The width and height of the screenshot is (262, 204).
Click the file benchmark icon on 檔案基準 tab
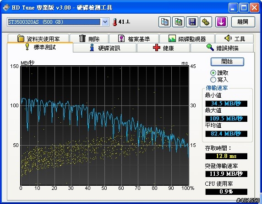coord(121,38)
